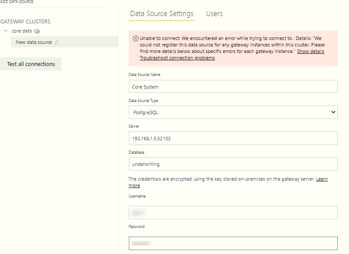Viewport: 349px width, 254px height.
Task: Click the warning triangle icon next to New data source
Action: (x=57, y=42)
